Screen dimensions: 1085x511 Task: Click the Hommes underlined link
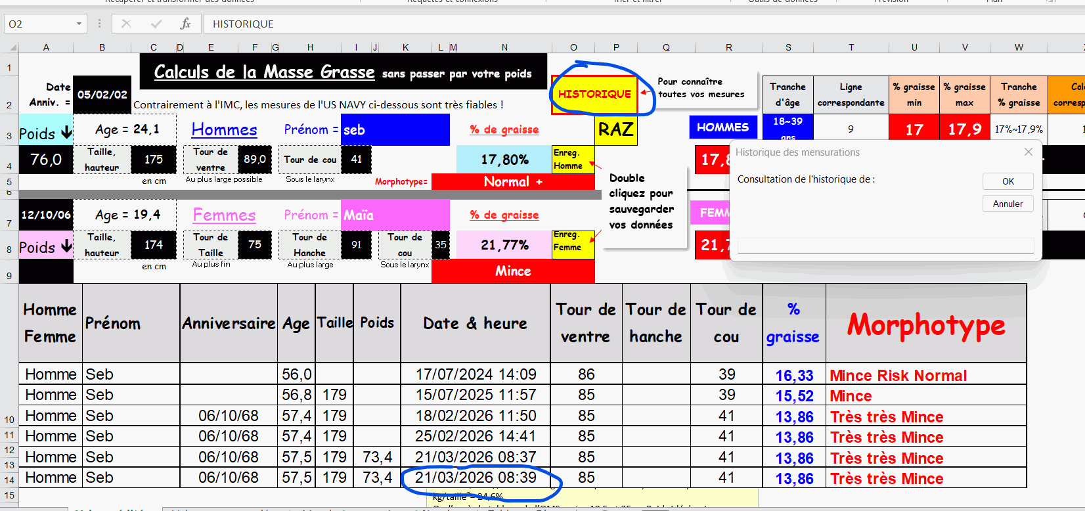click(x=224, y=130)
